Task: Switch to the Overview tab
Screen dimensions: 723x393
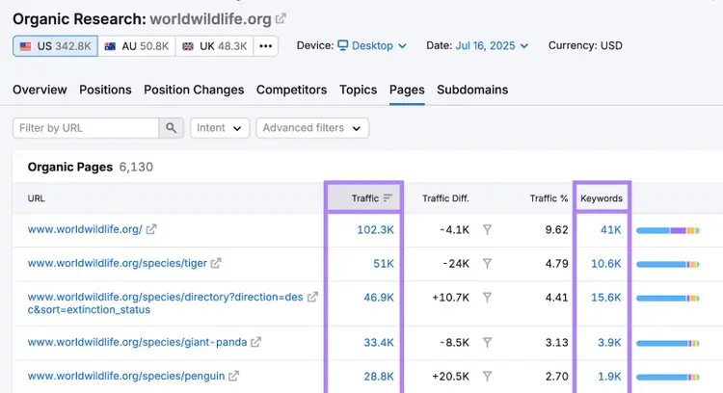Action: point(40,90)
